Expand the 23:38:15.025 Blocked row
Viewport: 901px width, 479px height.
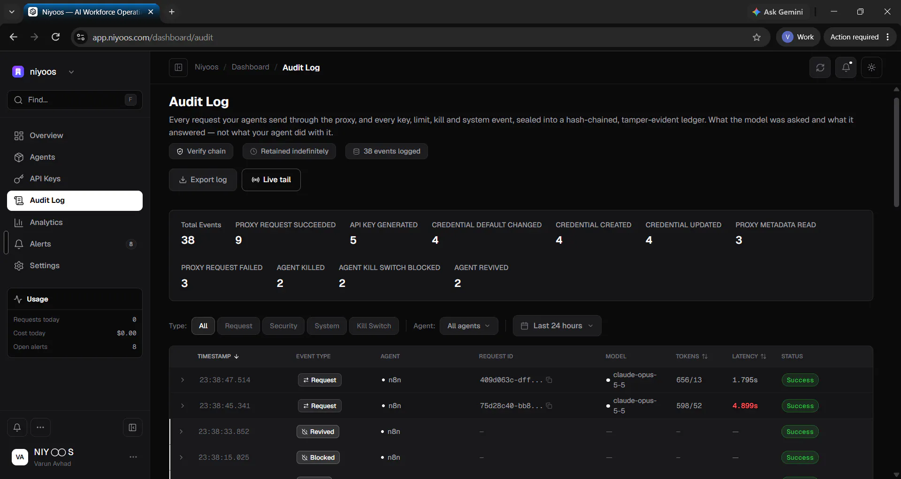(x=182, y=457)
